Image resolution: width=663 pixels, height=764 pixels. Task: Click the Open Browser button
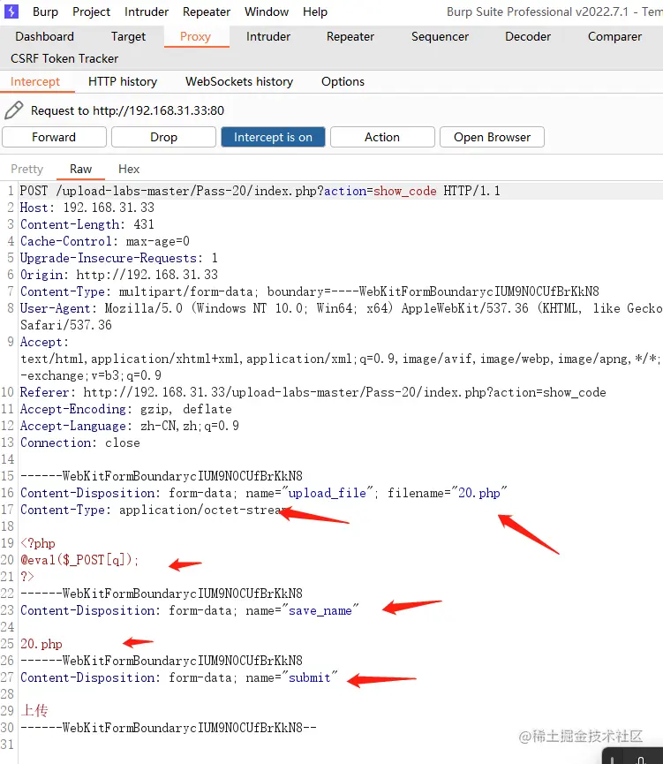pos(492,137)
